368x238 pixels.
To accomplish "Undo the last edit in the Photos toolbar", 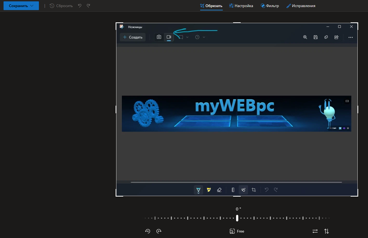I will 80,6.
